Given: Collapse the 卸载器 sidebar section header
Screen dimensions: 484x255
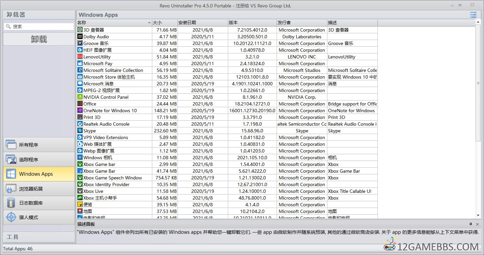Looking at the screenshot, I should (39, 15).
